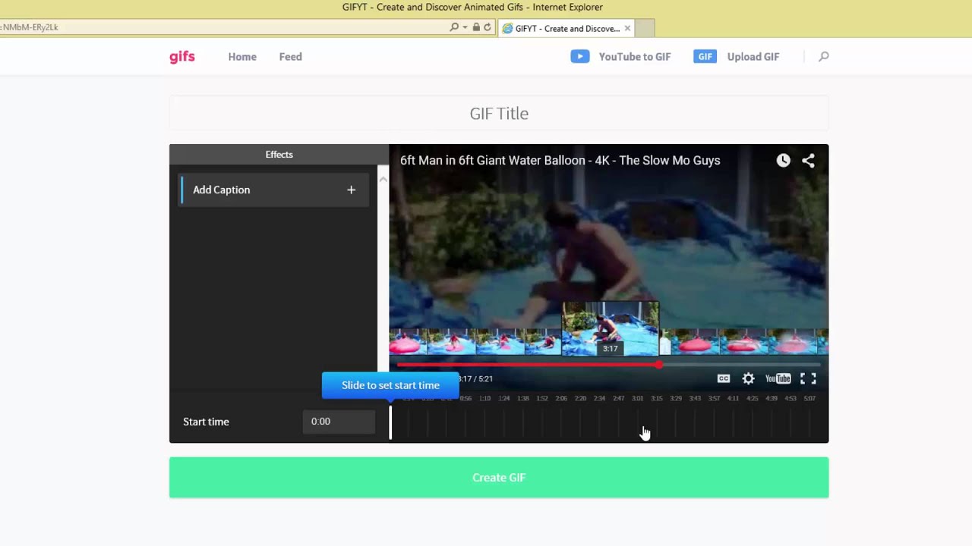Viewport: 972px width, 546px height.
Task: Select the GIFYT browser tab
Action: click(566, 29)
